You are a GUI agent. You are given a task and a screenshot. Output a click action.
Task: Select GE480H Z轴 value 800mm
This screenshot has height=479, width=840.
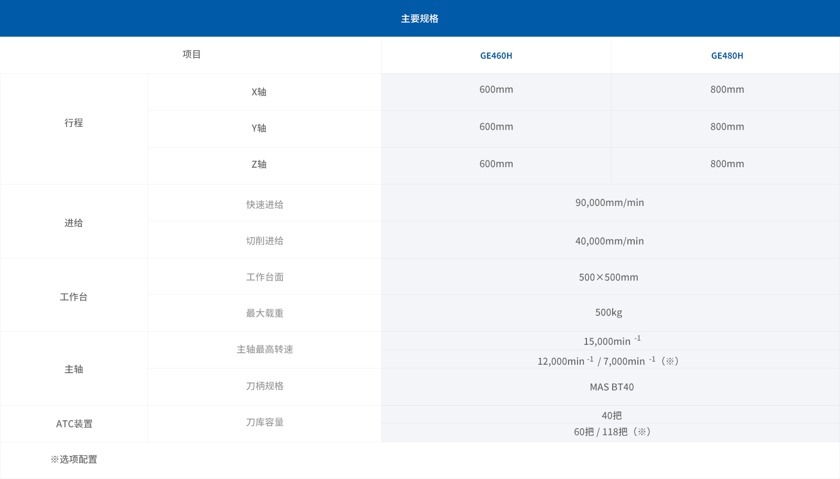tap(727, 164)
